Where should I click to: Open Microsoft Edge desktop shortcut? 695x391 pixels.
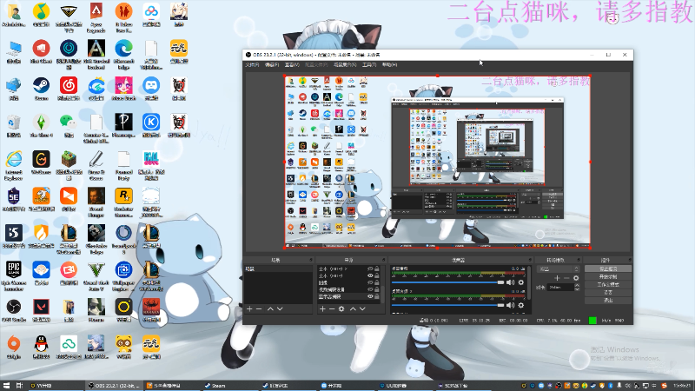123,55
